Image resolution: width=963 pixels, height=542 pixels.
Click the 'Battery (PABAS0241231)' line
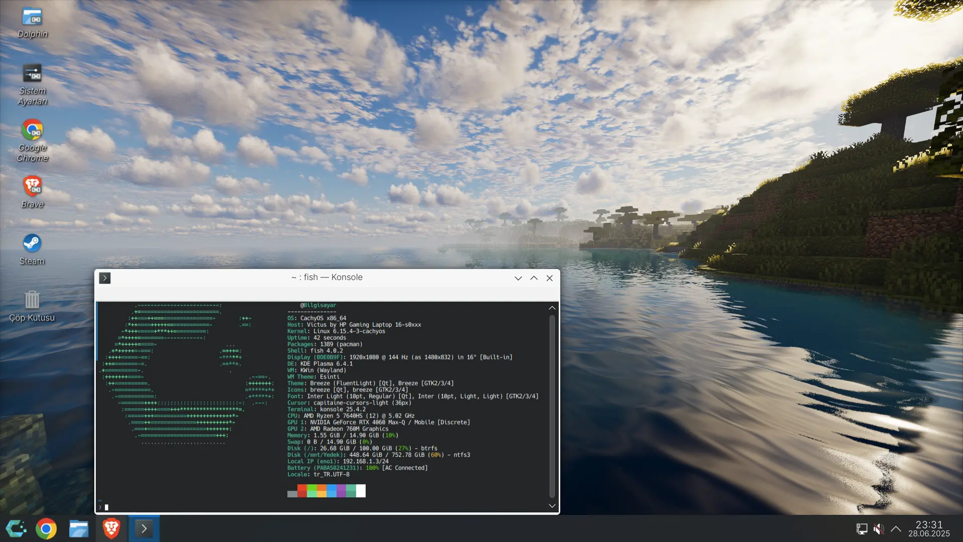click(358, 468)
